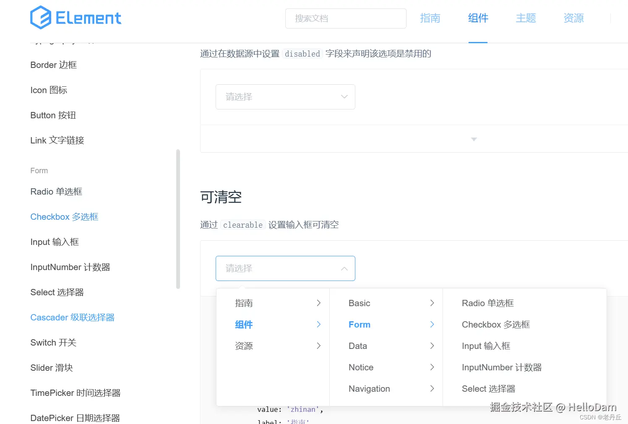Select 组件 in cascader first column
Image resolution: width=628 pixels, height=424 pixels.
(x=244, y=325)
